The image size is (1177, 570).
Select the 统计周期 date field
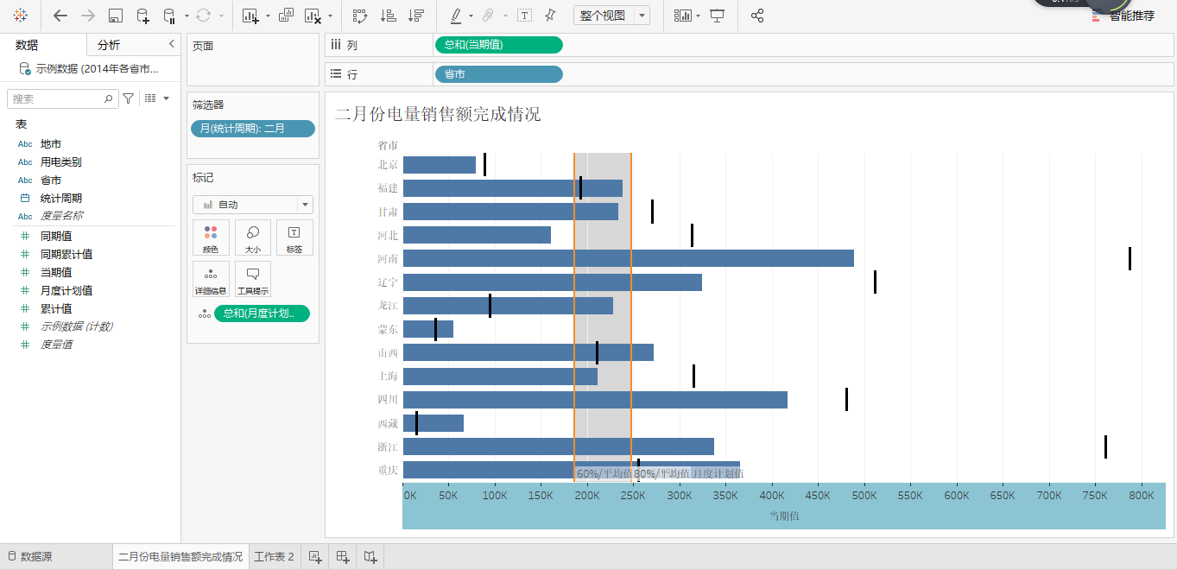[x=61, y=199]
